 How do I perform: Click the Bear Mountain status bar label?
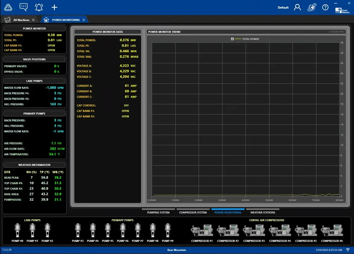[x=177, y=250]
